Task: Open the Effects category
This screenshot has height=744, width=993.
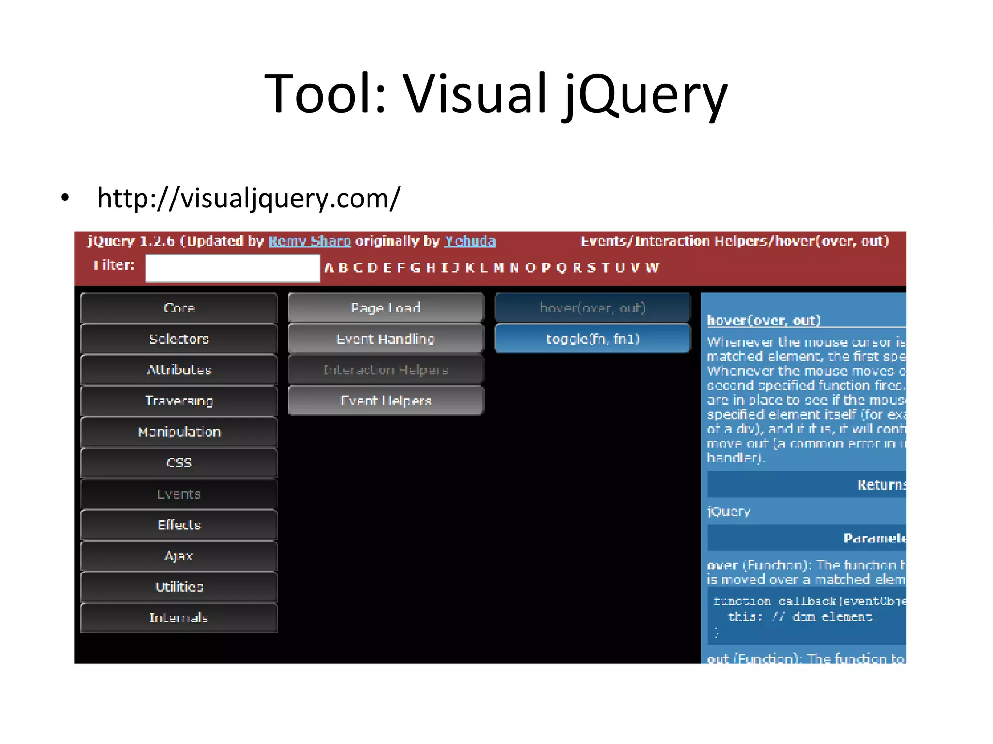Action: (179, 525)
